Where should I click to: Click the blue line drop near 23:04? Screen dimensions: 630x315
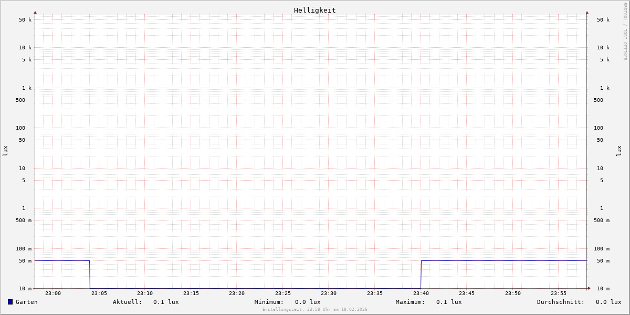click(90, 274)
